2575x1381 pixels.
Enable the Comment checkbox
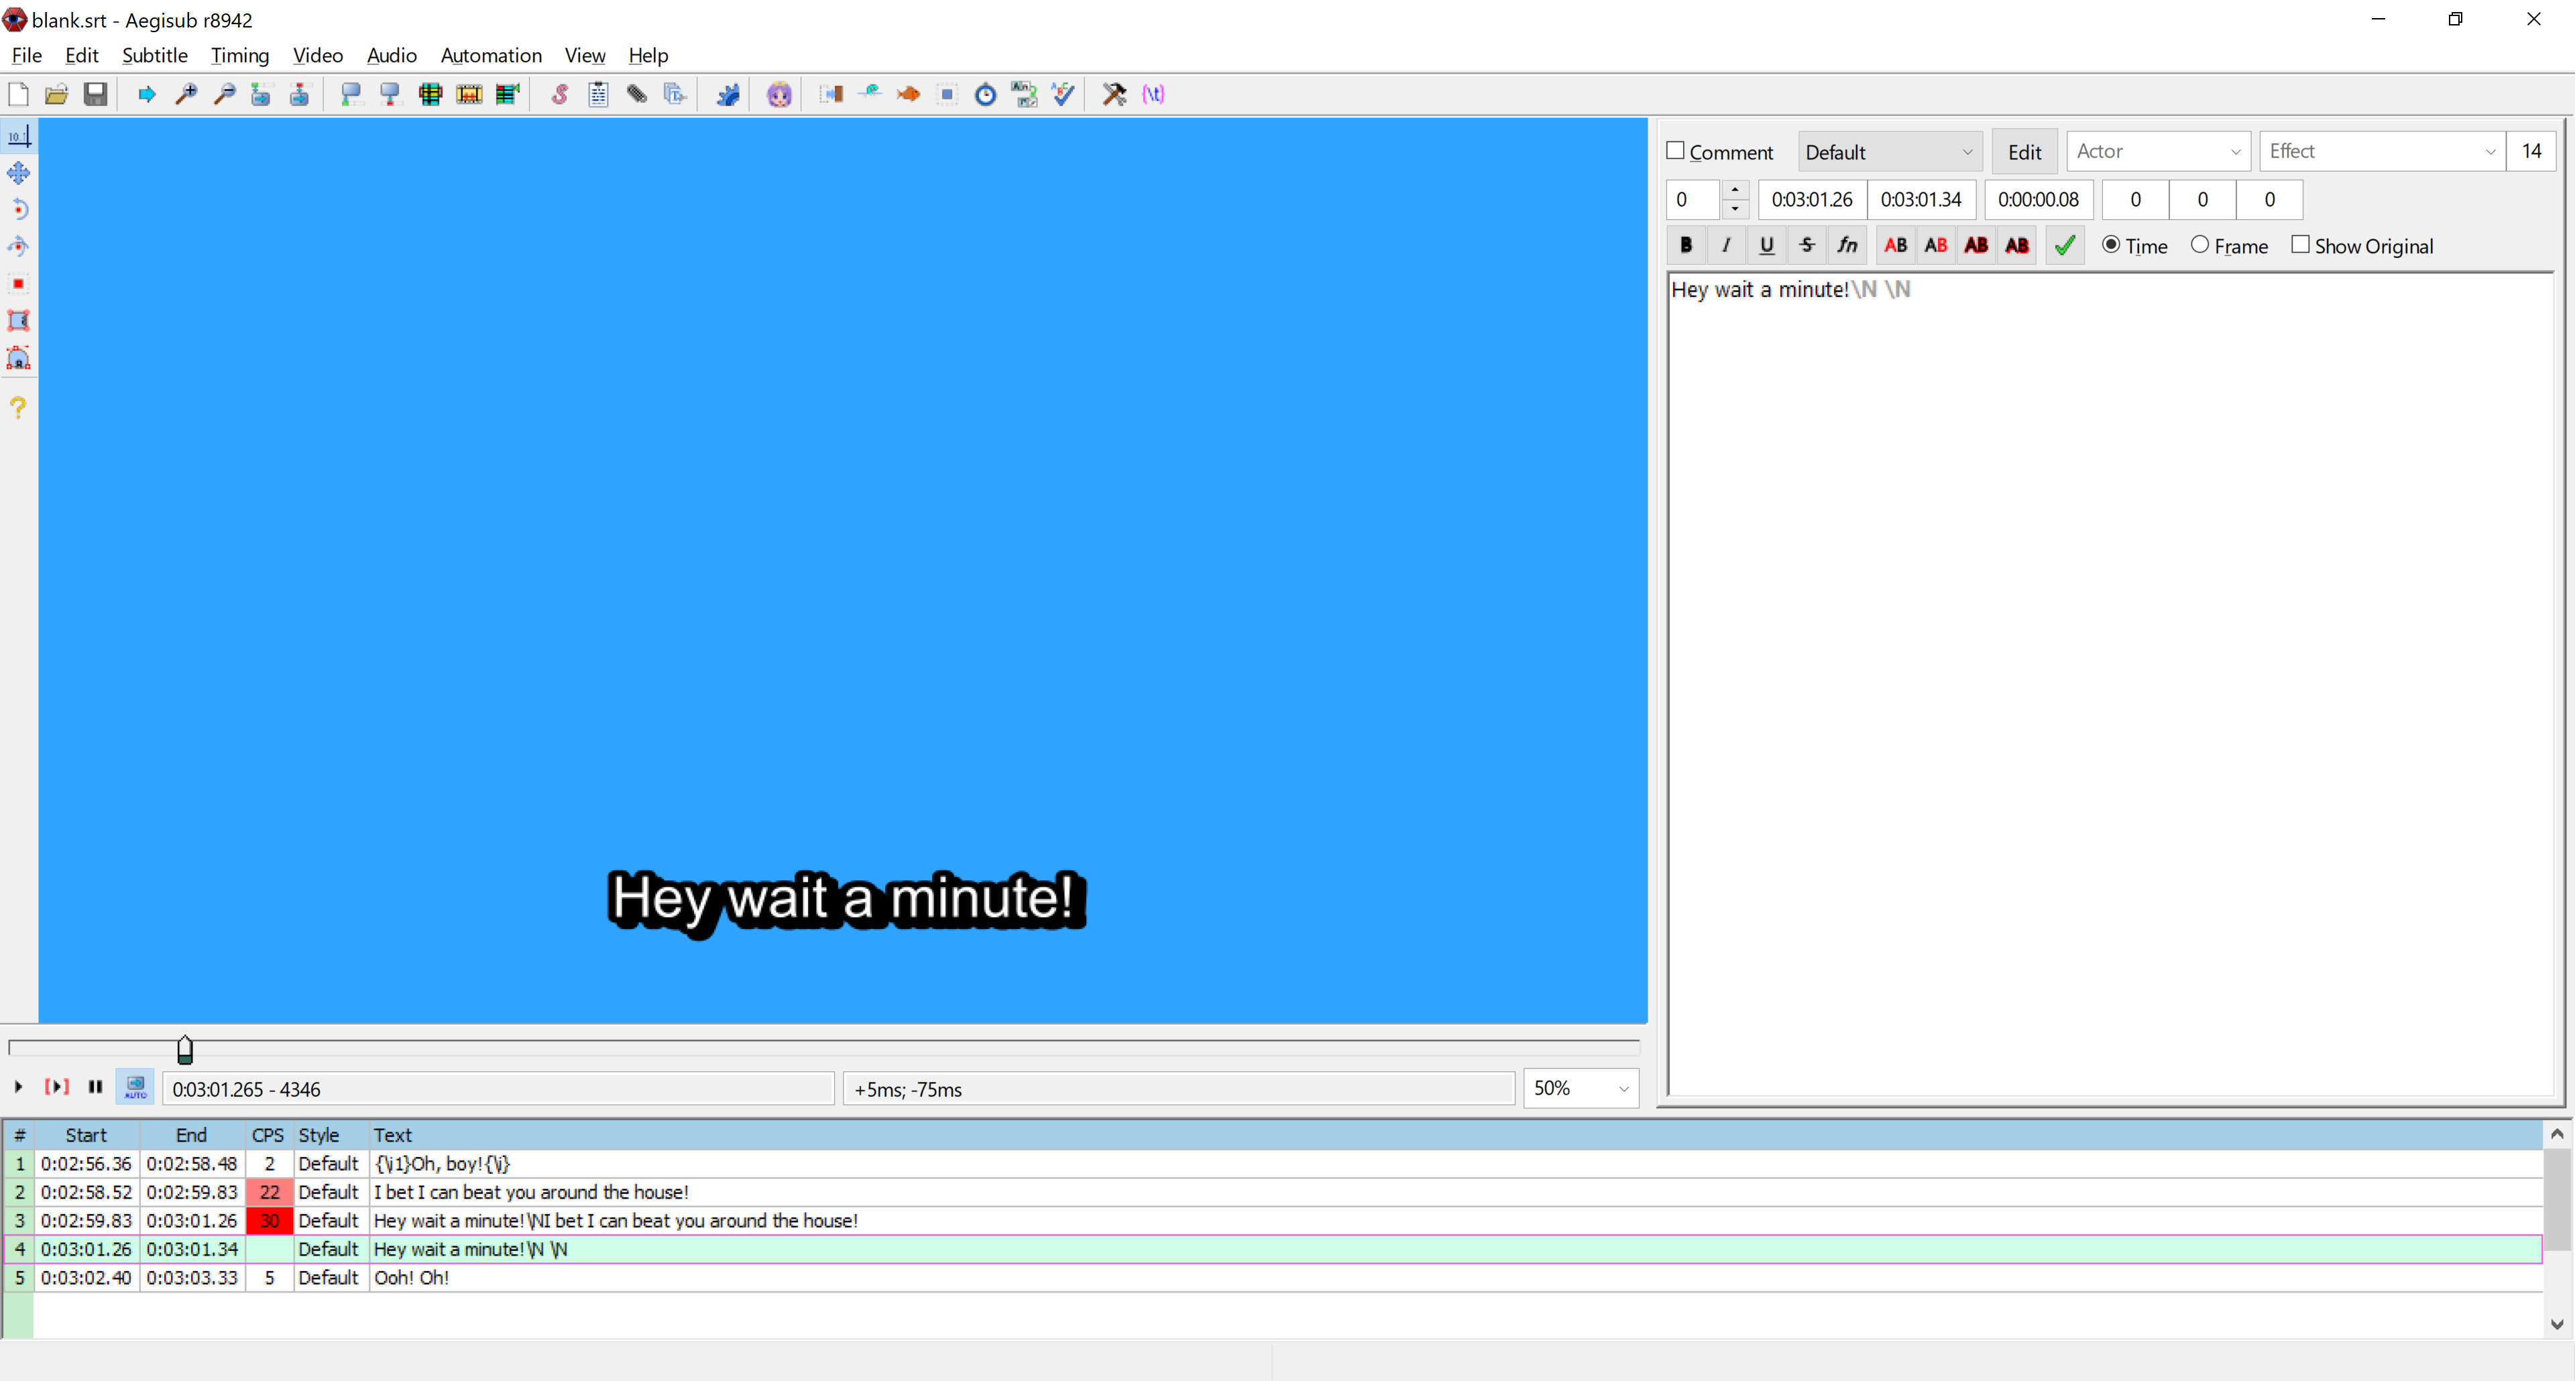(x=1675, y=151)
